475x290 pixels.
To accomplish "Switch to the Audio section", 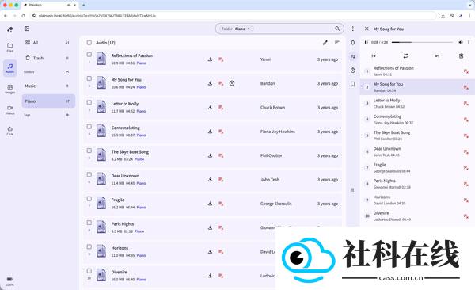I will [x=10, y=68].
